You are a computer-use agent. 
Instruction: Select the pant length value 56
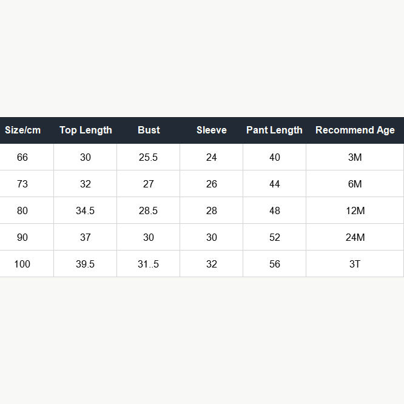(275, 264)
